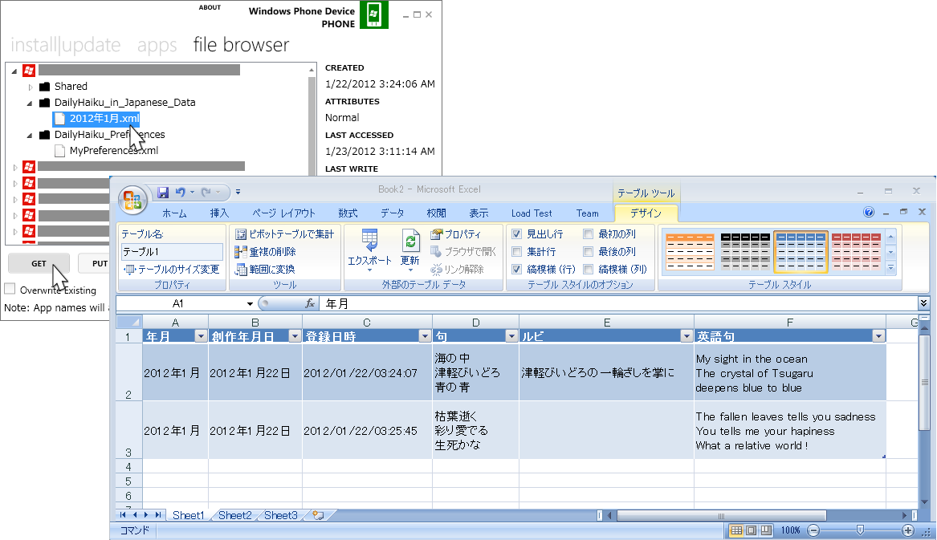This screenshot has width=937, height=540.
Task: Expand the table styles gallery
Action: [x=891, y=269]
